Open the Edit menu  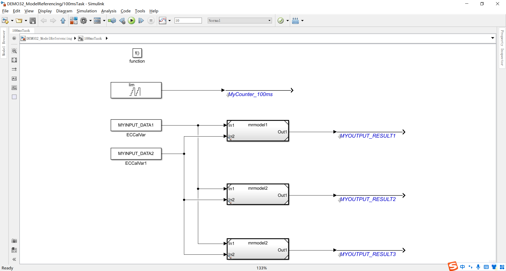16,11
